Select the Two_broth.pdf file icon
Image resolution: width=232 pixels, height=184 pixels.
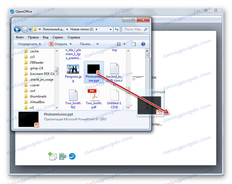point(94,95)
